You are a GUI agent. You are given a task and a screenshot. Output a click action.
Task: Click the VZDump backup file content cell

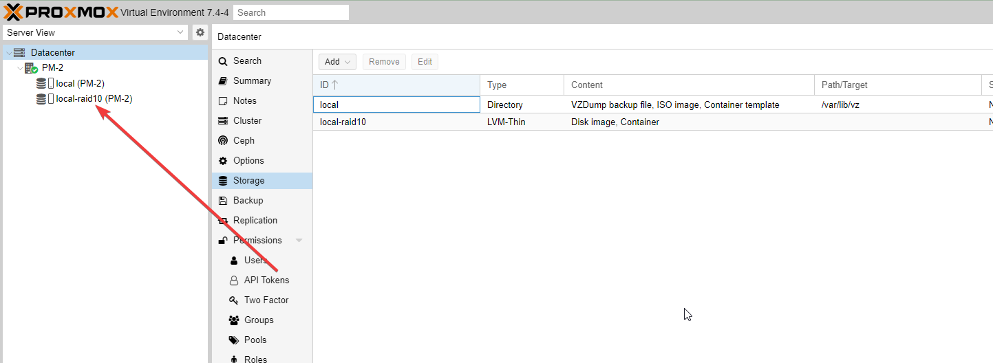click(x=689, y=104)
